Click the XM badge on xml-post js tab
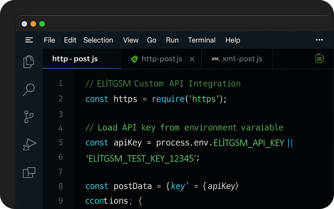334x209 pixels. pos(215,59)
